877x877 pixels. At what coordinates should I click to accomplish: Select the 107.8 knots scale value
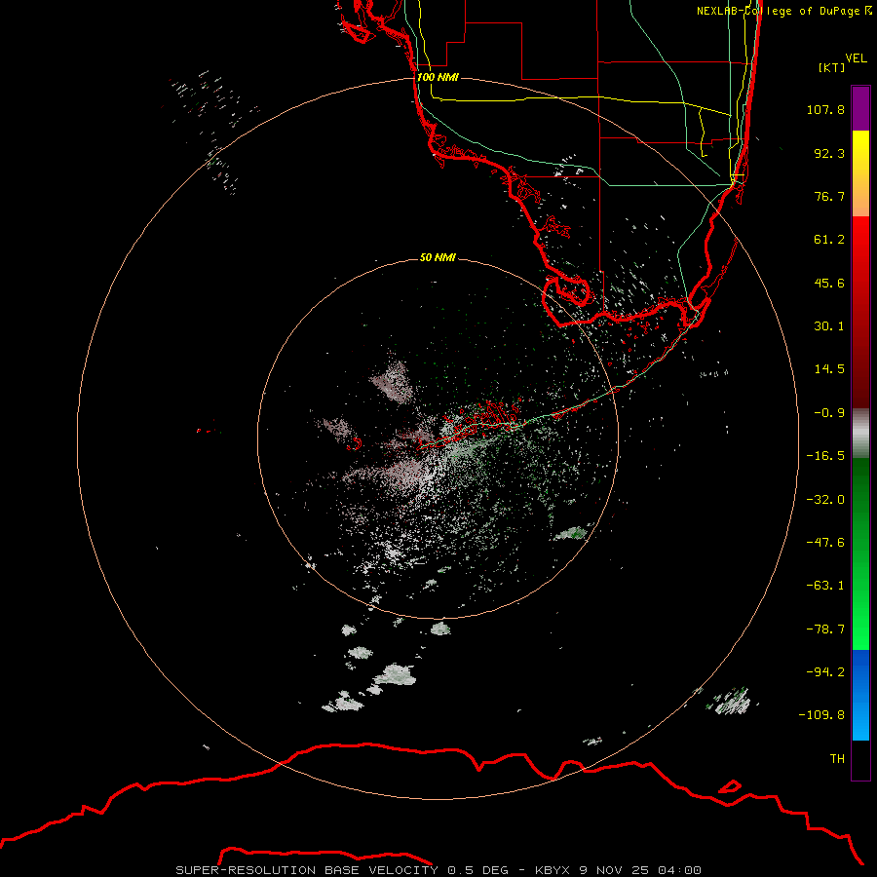click(825, 109)
